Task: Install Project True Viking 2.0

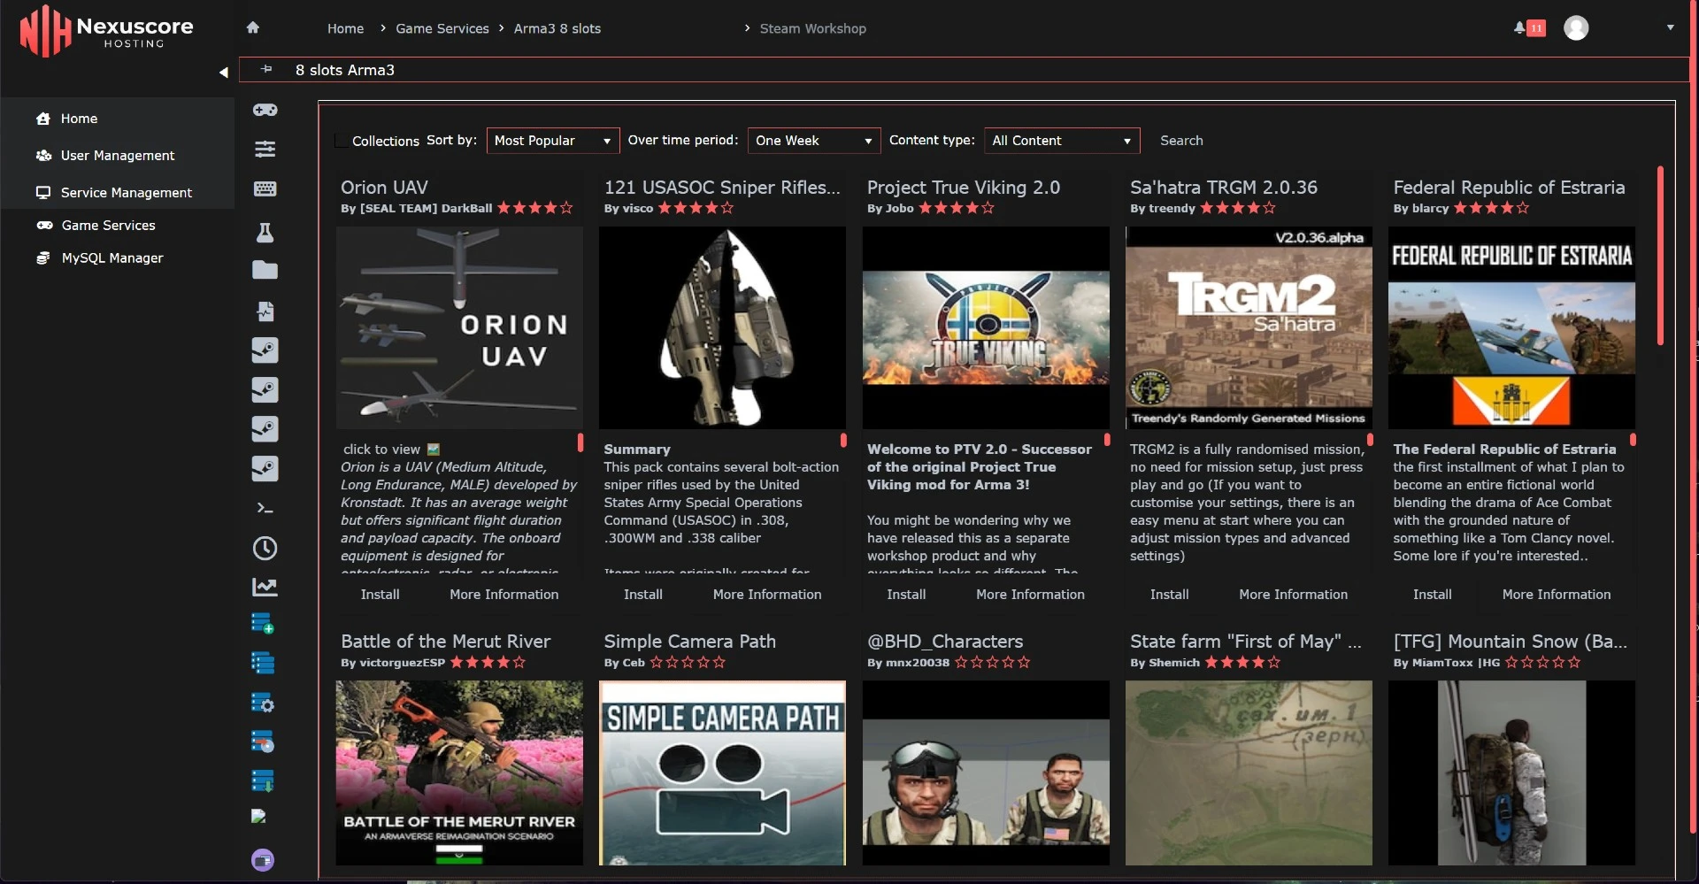Action: 906,595
